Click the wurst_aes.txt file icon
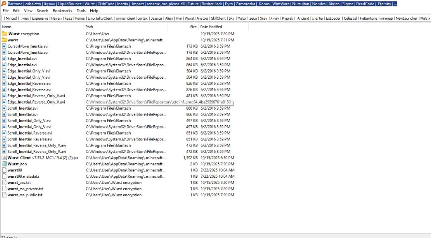Screen dimensions: 431x238 coord(4,183)
